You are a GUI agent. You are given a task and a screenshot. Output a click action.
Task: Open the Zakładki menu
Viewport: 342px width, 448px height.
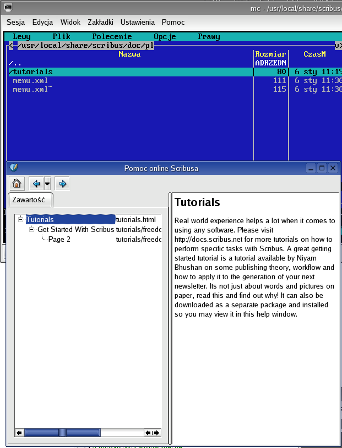pos(100,22)
